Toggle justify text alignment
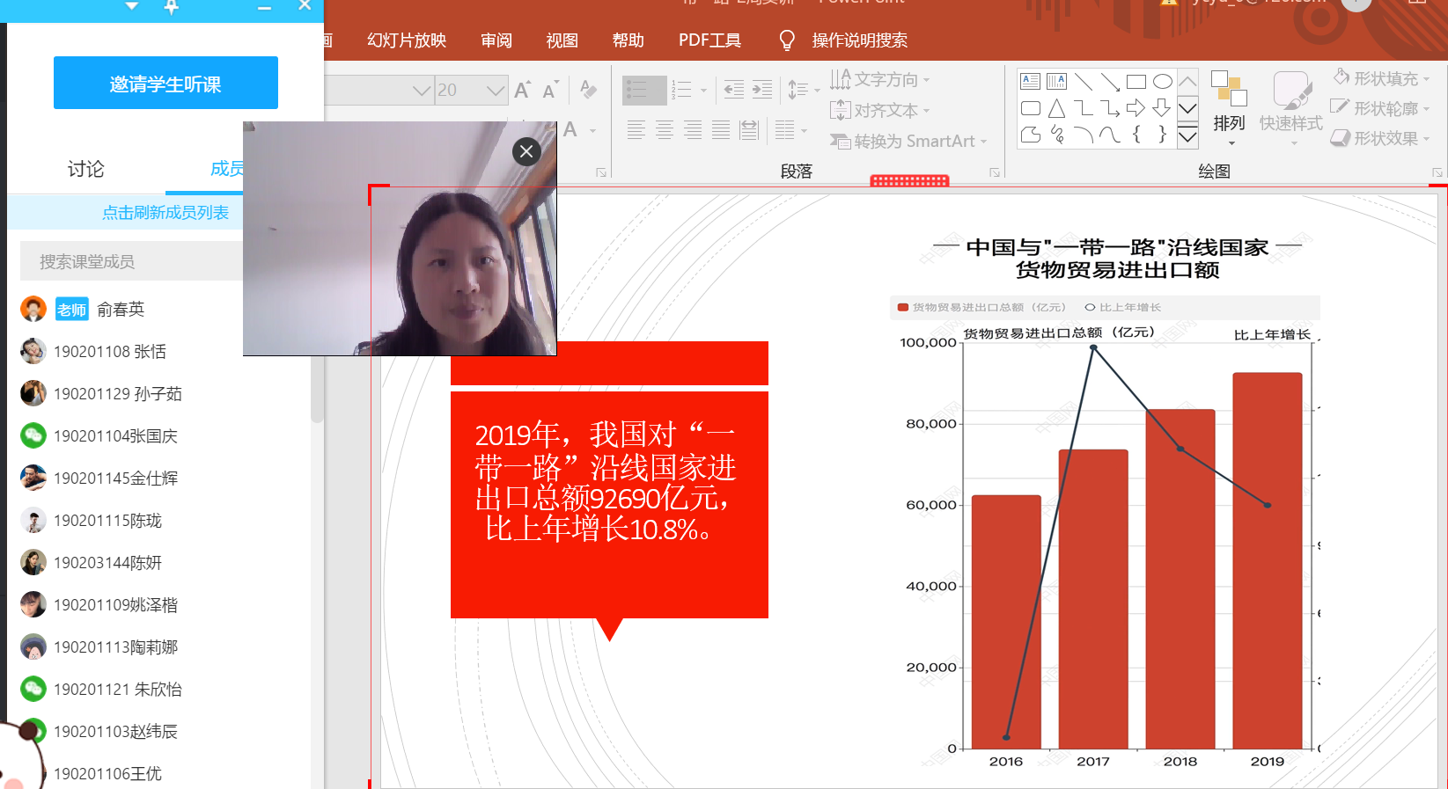The width and height of the screenshot is (1448, 789). pos(721,130)
